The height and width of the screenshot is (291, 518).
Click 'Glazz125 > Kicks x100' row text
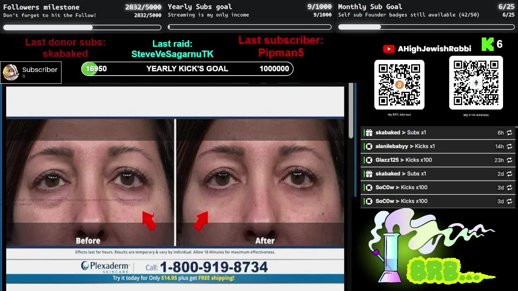tap(403, 160)
